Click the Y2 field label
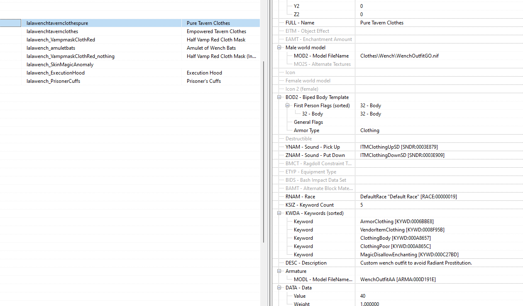Image resolution: width=523 pixels, height=306 pixels. click(x=296, y=6)
